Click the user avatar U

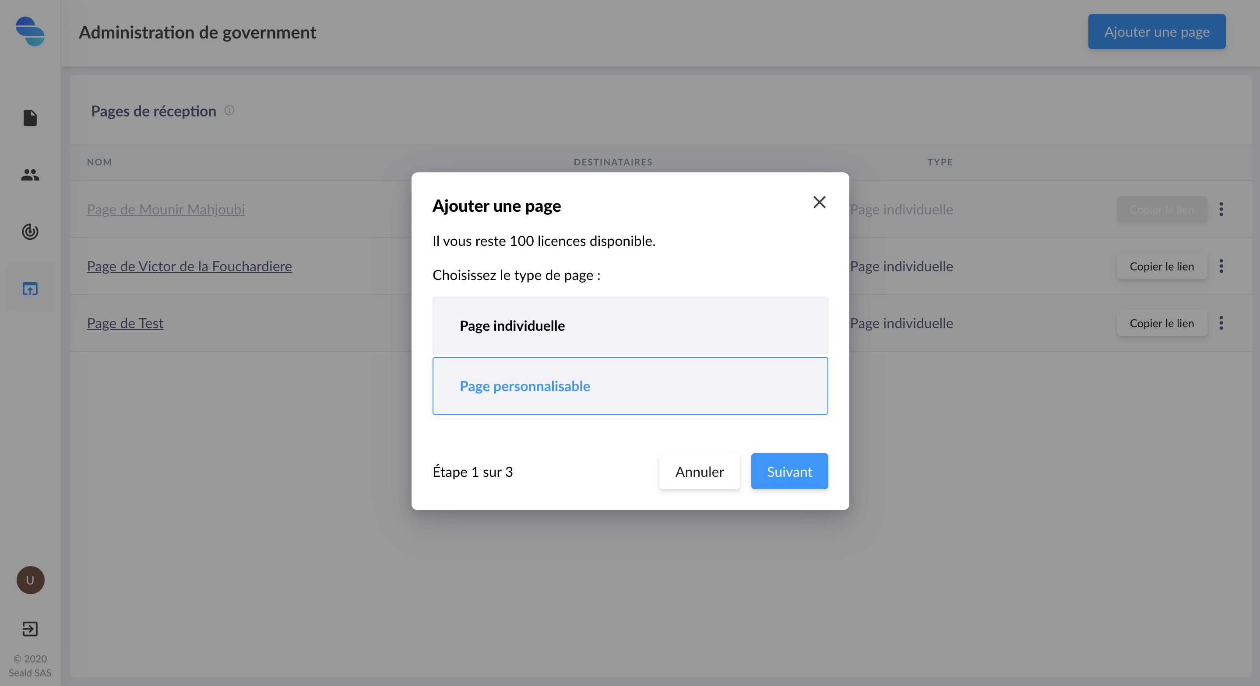pos(30,581)
